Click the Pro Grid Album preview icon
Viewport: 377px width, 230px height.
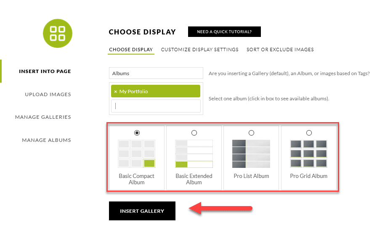(x=309, y=154)
